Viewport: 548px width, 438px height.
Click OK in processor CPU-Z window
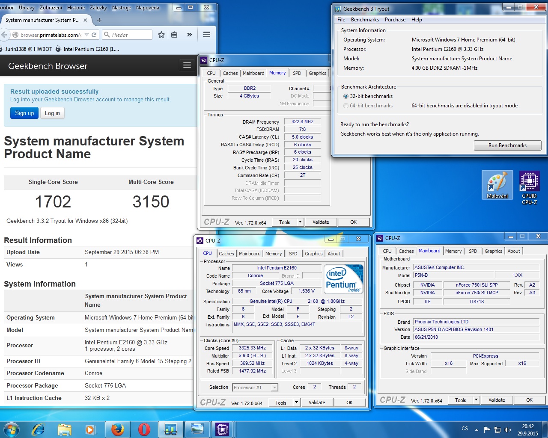tap(350, 402)
